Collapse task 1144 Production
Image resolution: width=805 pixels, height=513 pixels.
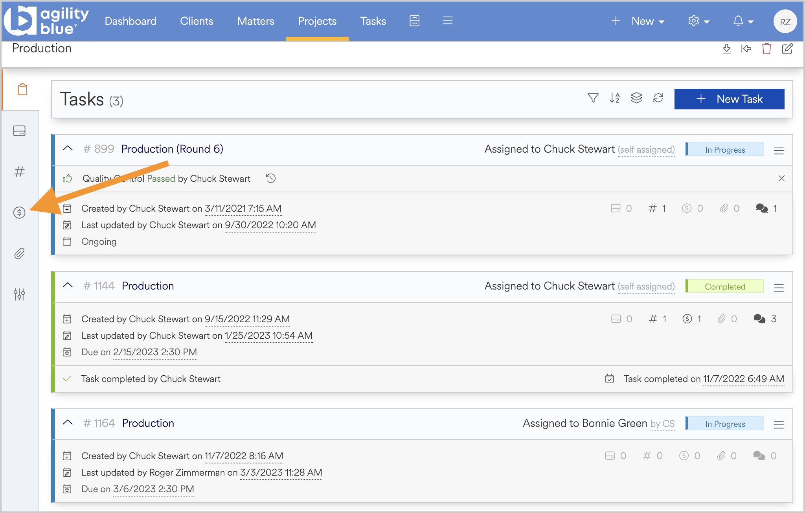pos(68,286)
